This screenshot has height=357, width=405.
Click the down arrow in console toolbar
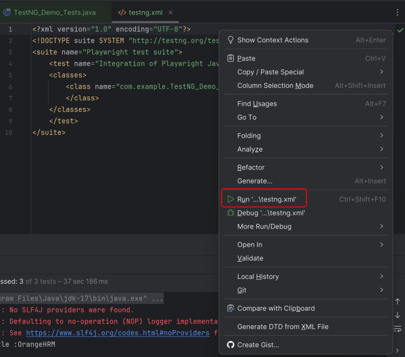397,315
